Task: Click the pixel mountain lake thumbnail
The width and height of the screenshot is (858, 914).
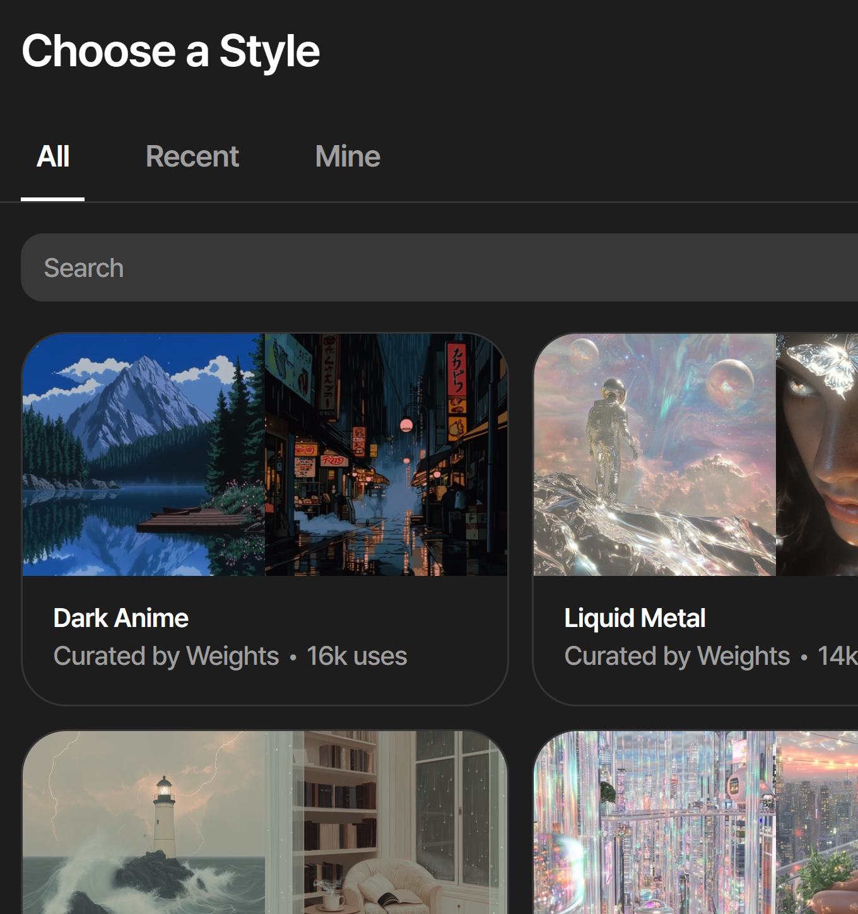Action: click(x=144, y=454)
